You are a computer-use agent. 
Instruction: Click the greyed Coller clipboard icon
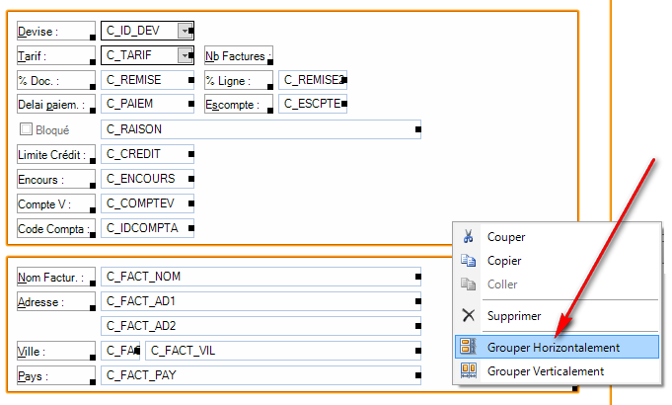click(x=469, y=284)
